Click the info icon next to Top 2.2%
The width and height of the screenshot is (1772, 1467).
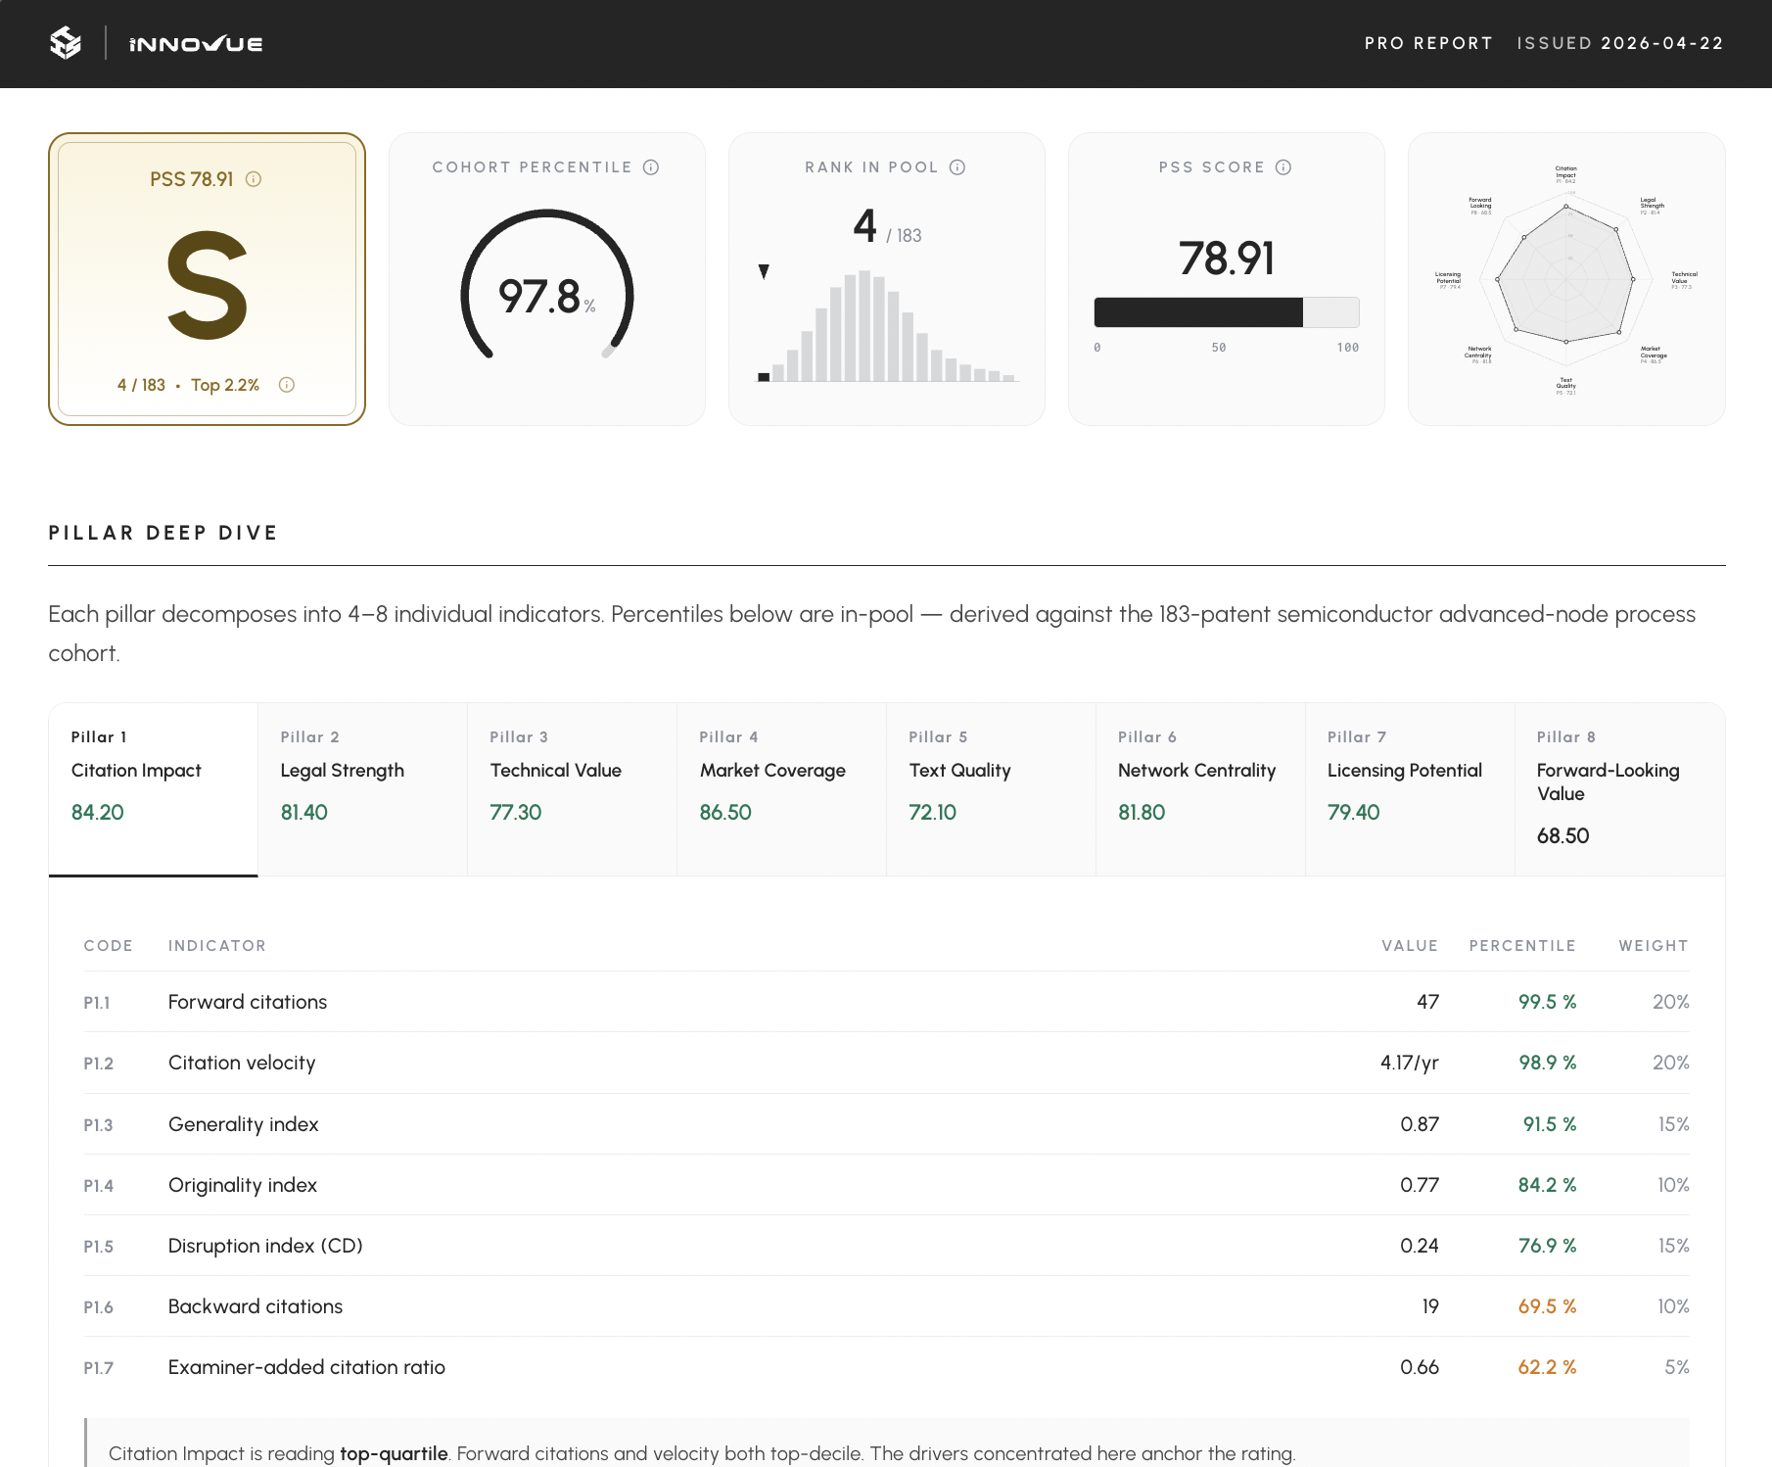287,385
